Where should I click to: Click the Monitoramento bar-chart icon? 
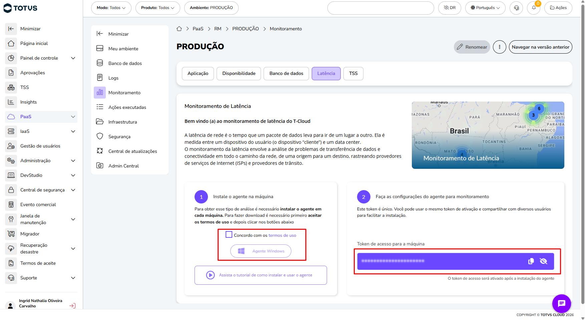point(100,93)
